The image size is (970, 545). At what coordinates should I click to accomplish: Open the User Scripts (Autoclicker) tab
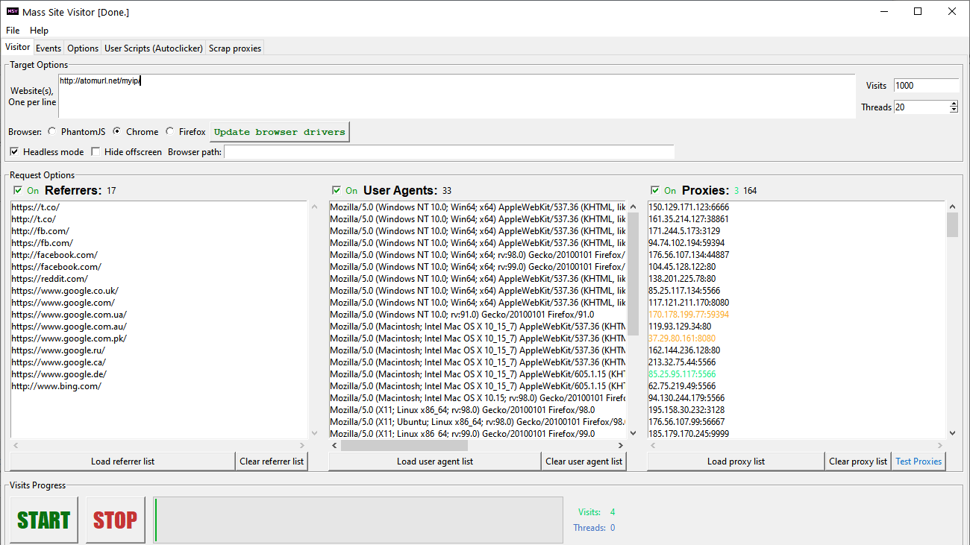[x=153, y=48]
